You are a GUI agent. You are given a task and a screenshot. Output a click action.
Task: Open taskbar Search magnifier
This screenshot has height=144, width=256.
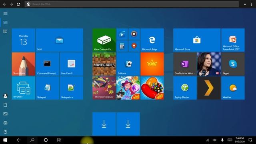(x=32, y=140)
